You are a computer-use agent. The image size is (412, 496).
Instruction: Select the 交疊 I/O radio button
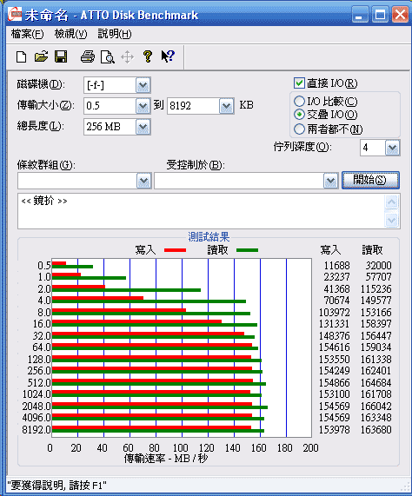click(299, 115)
